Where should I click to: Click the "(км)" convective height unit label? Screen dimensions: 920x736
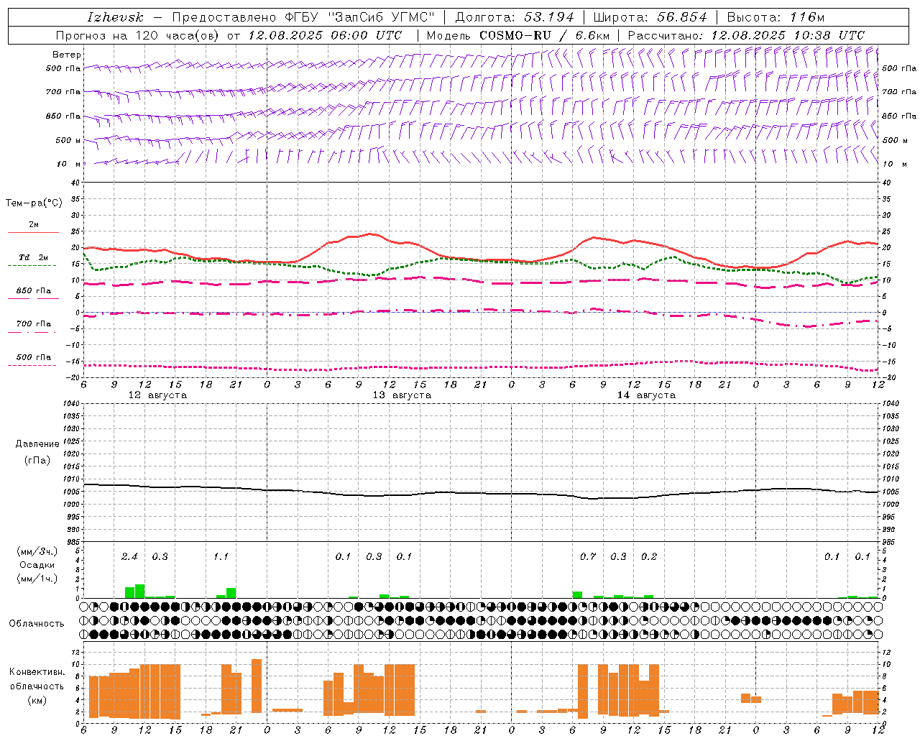pos(37,700)
